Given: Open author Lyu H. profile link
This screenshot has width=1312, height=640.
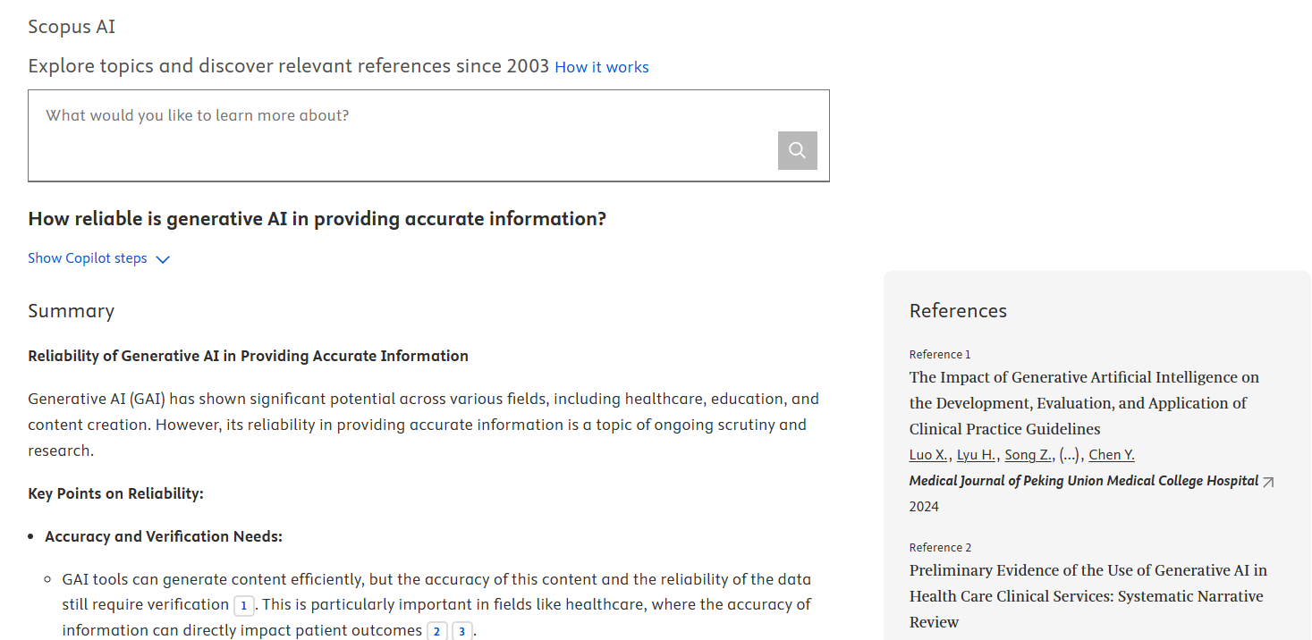Looking at the screenshot, I should coord(976,455).
